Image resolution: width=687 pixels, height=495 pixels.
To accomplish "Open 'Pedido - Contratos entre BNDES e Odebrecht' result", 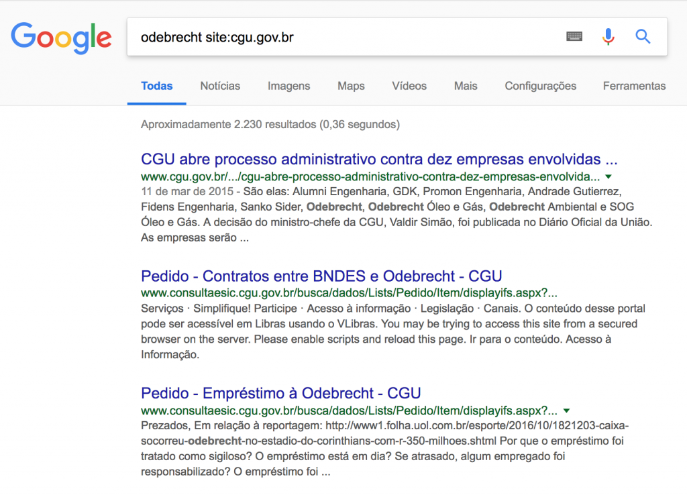I will (x=321, y=276).
